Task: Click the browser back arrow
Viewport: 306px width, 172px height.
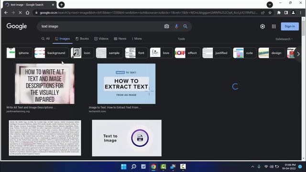Action: tap(6, 13)
